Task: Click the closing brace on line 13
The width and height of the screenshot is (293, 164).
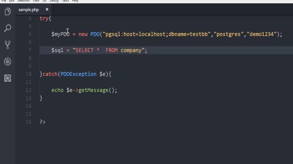Action: pyautogui.click(x=41, y=98)
